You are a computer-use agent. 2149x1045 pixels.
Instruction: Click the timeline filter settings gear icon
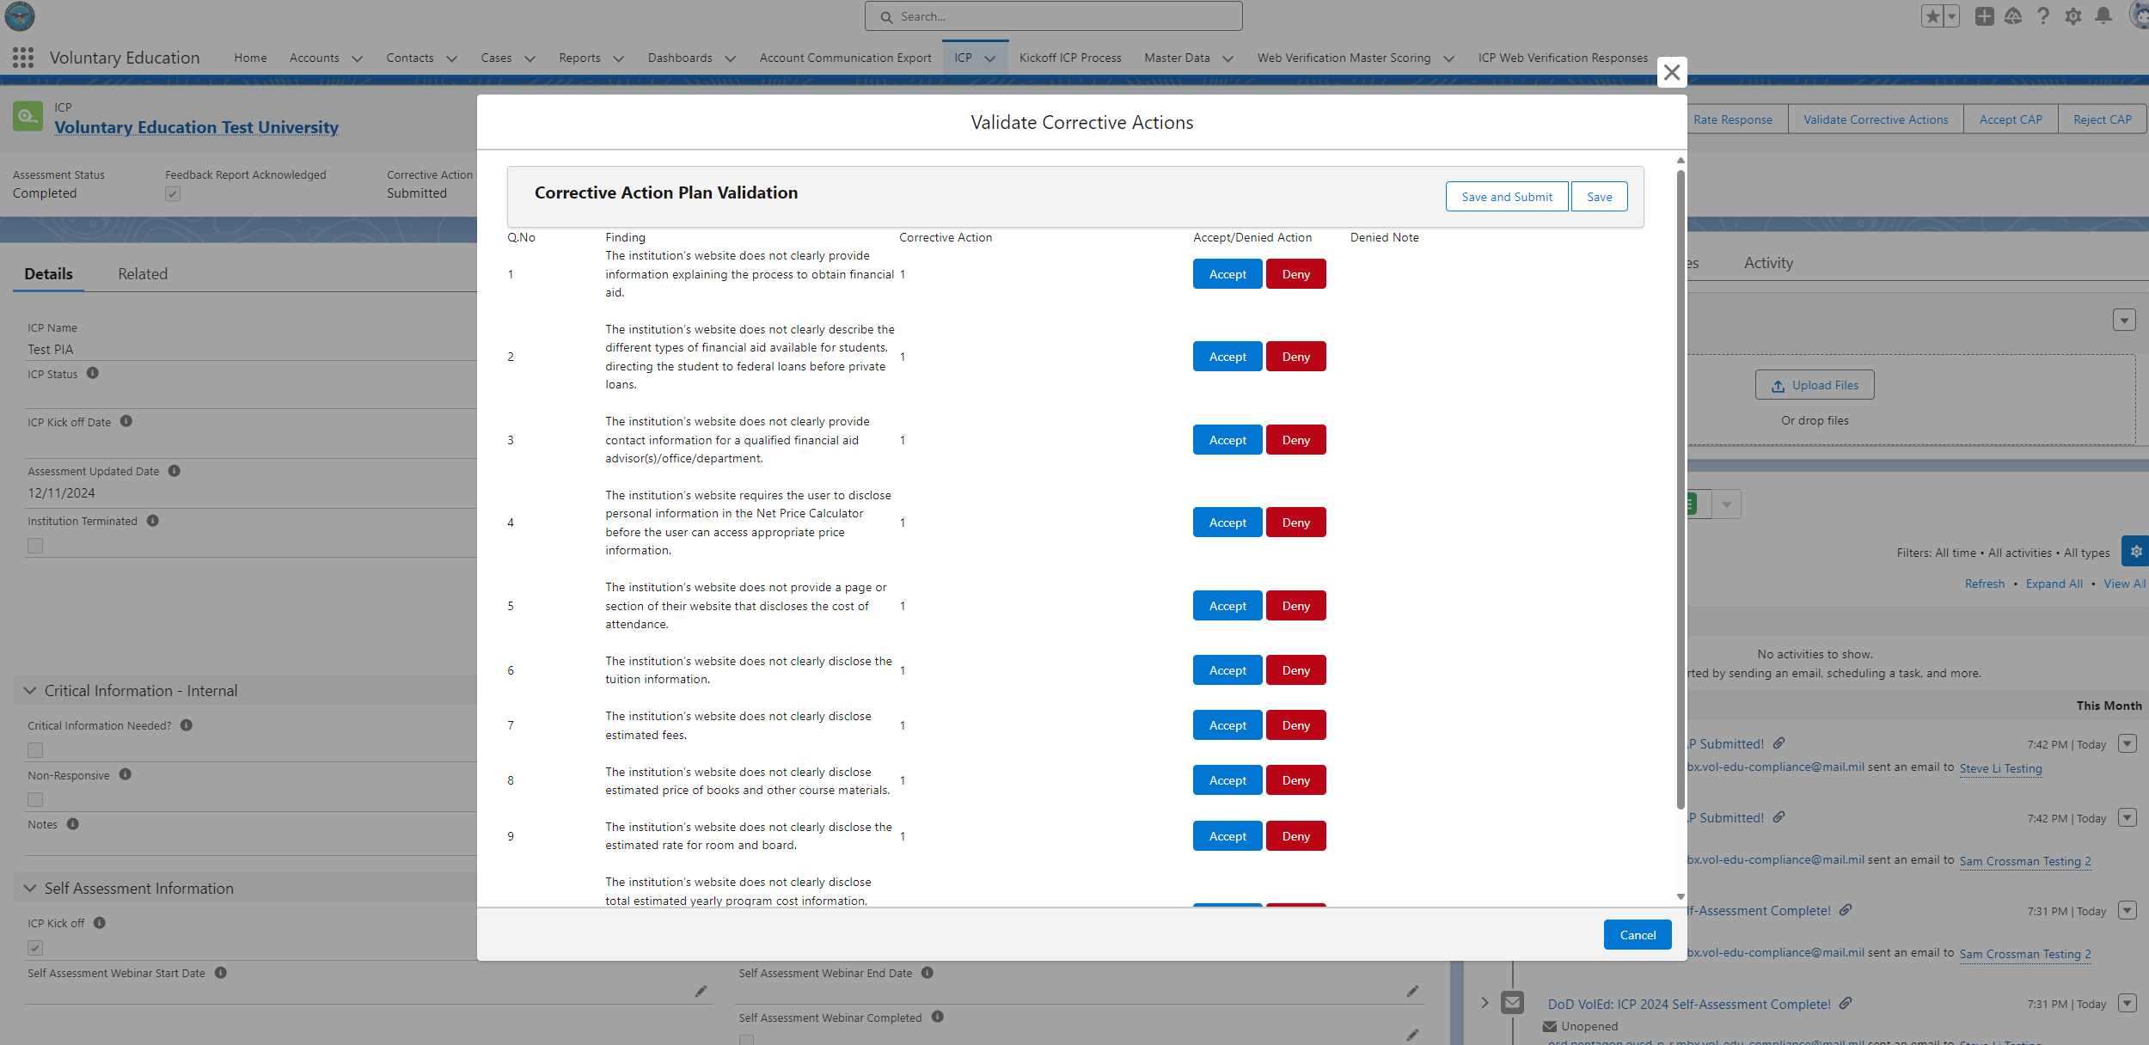click(x=2135, y=552)
